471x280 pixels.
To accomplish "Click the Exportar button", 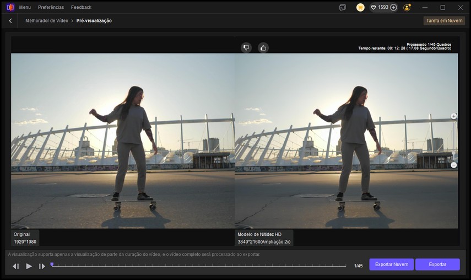I will click(437, 265).
